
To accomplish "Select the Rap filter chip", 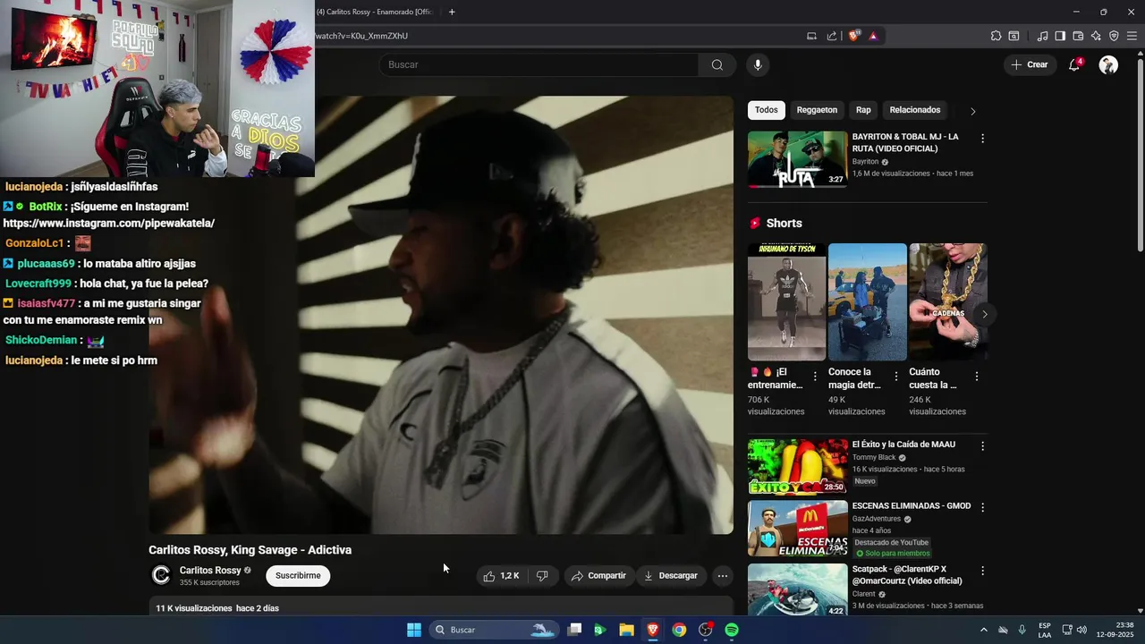I will (863, 110).
